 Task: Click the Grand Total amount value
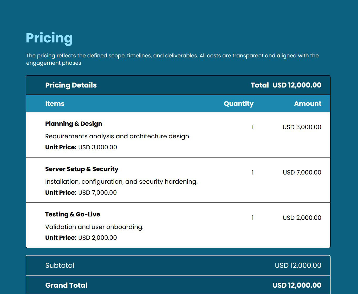297,285
